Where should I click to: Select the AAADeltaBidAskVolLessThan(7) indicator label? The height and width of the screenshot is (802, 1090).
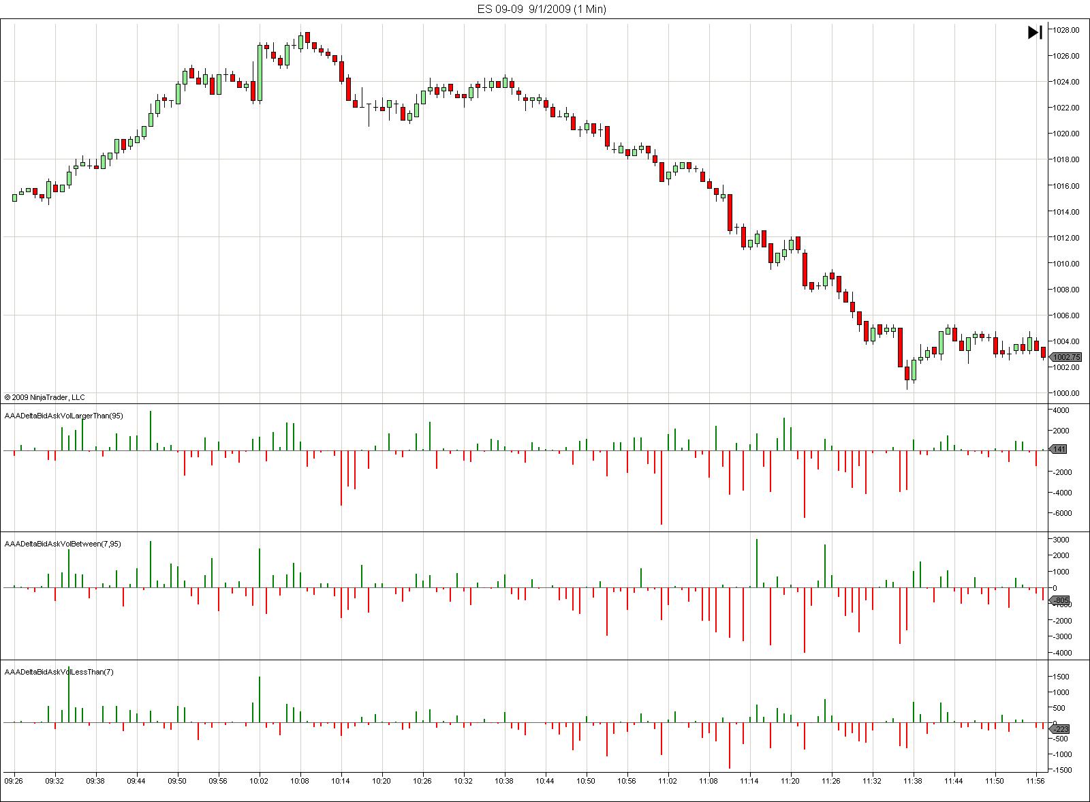(x=59, y=672)
